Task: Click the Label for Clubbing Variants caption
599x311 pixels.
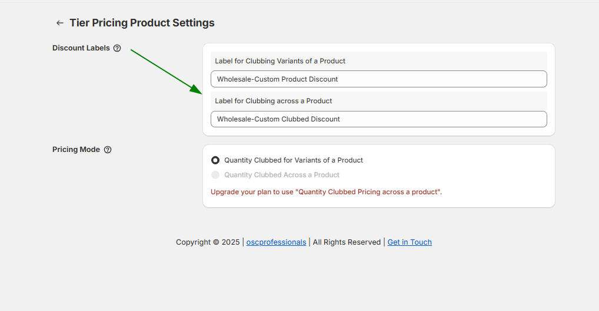Action: tap(280, 61)
